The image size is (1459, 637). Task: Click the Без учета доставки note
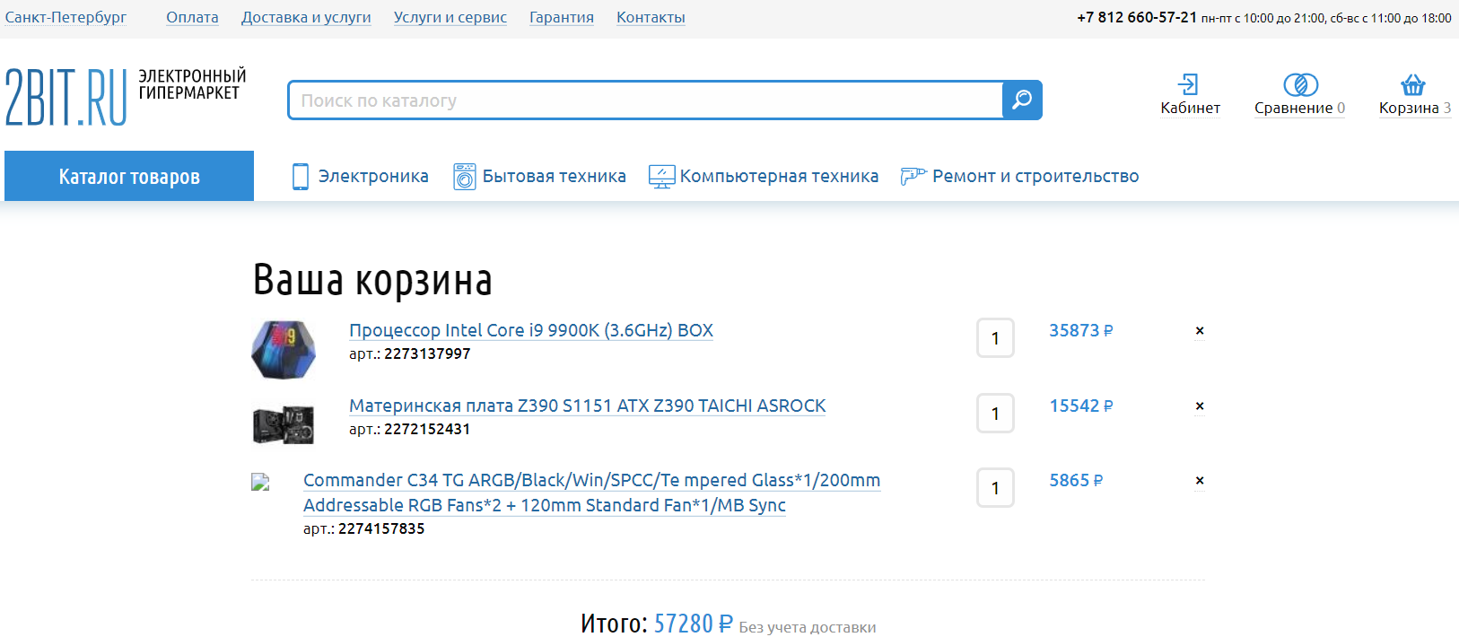808,627
